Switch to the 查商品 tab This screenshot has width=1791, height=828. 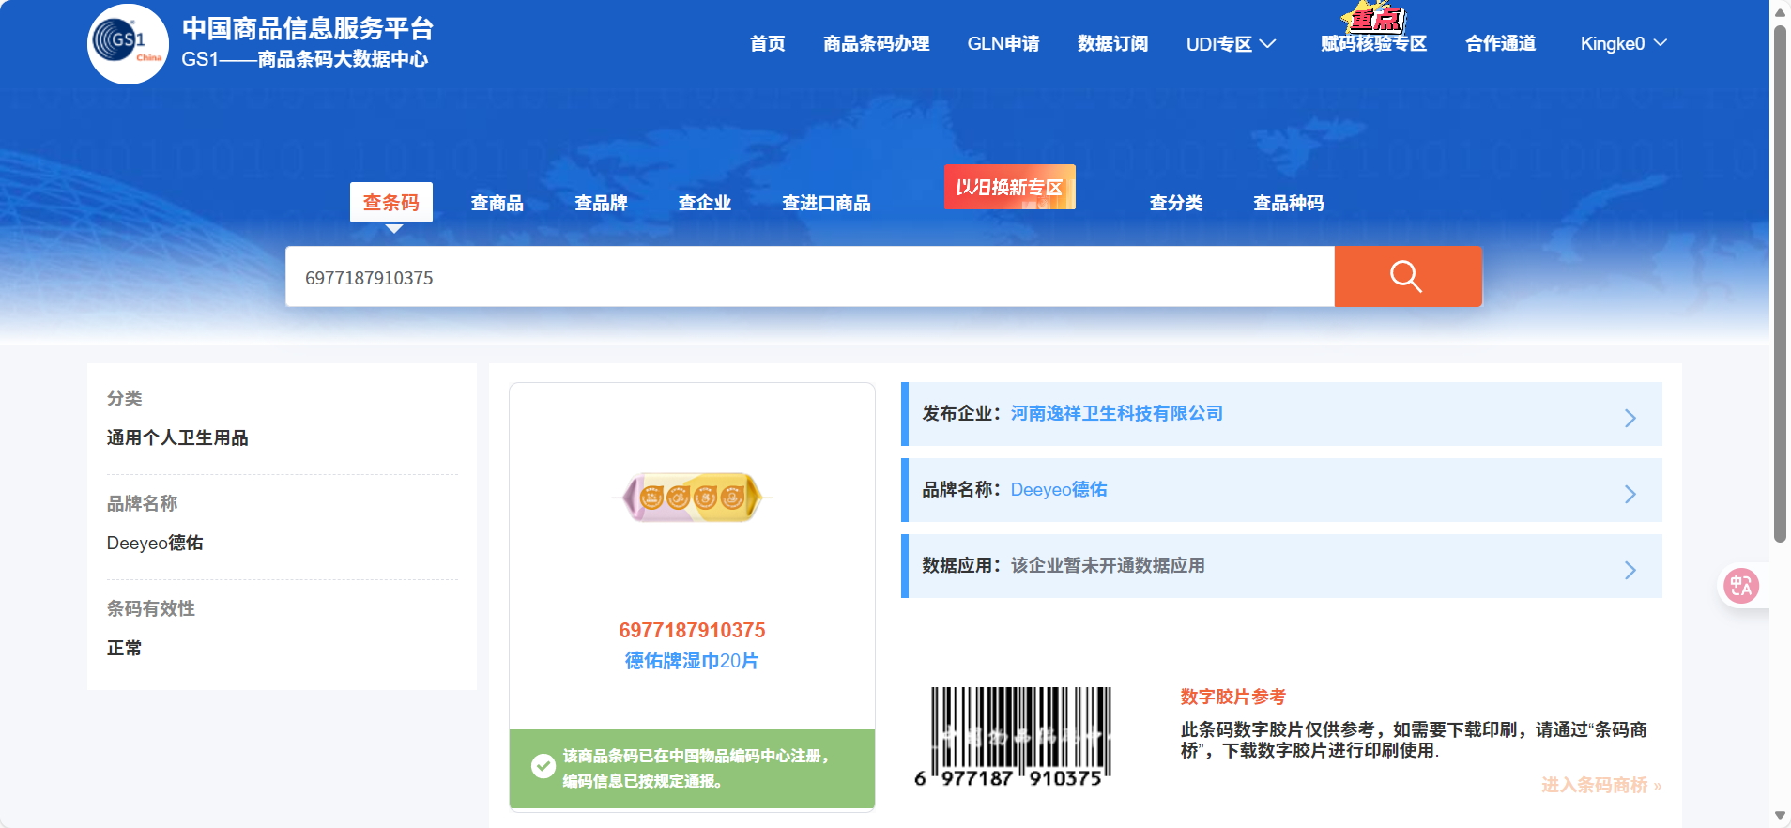pos(497,203)
